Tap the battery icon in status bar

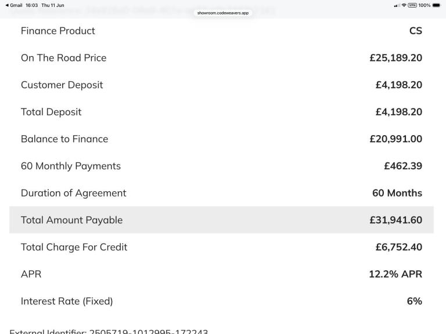point(436,5)
